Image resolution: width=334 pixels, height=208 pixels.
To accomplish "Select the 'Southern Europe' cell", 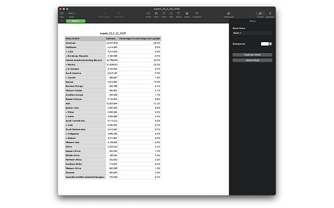I will [85, 95].
